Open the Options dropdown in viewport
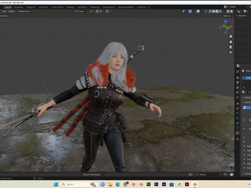 coord(228,16)
